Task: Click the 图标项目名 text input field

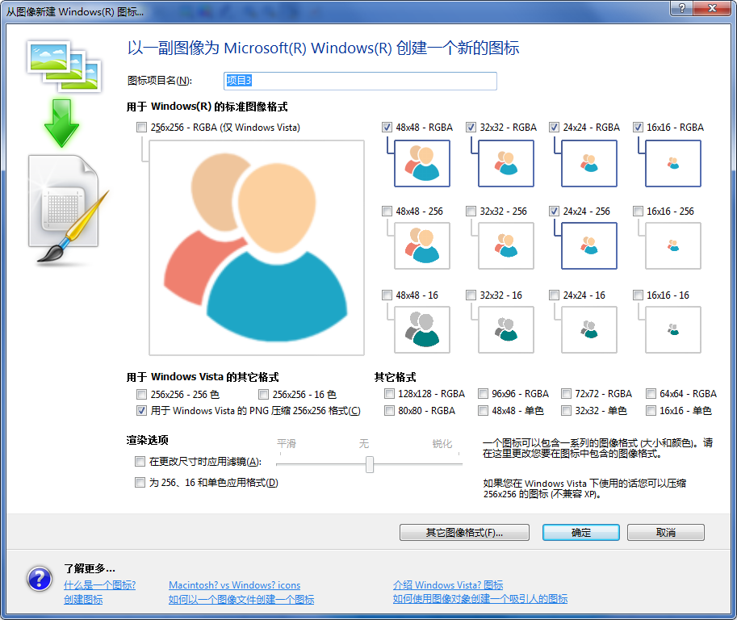Action: tap(360, 81)
